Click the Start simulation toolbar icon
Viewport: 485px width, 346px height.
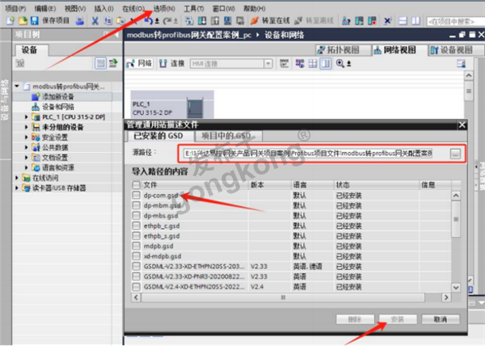coord(228,21)
